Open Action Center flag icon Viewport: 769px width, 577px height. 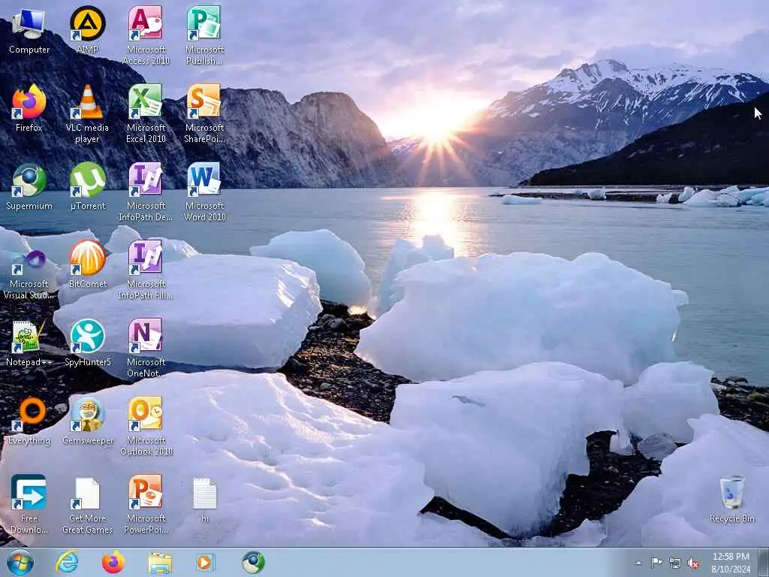[x=656, y=562]
